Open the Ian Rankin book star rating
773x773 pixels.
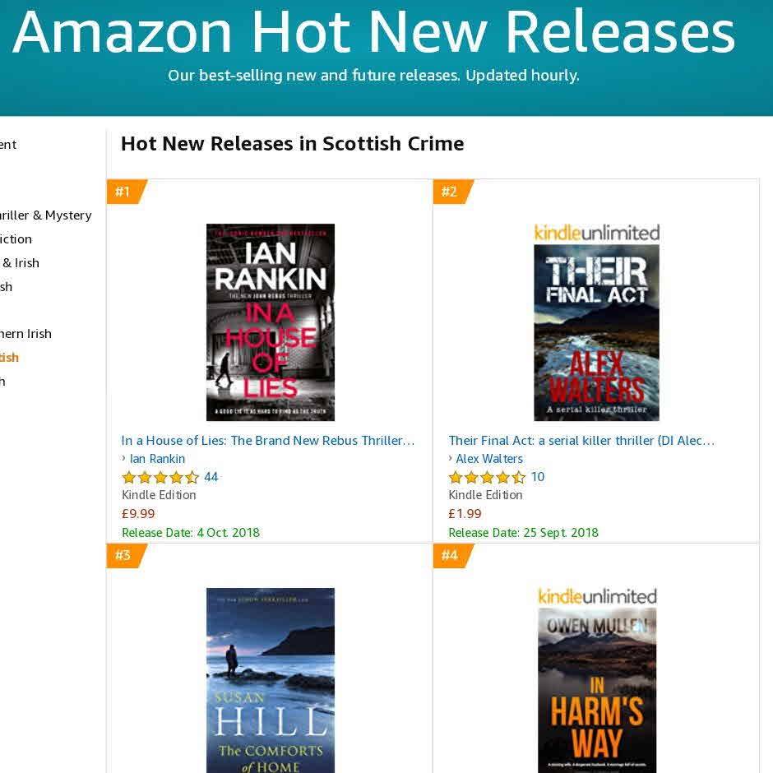coord(160,477)
